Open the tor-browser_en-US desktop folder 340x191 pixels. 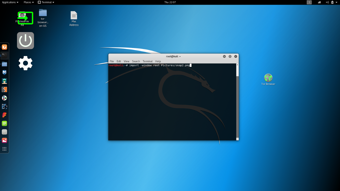[x=43, y=13]
